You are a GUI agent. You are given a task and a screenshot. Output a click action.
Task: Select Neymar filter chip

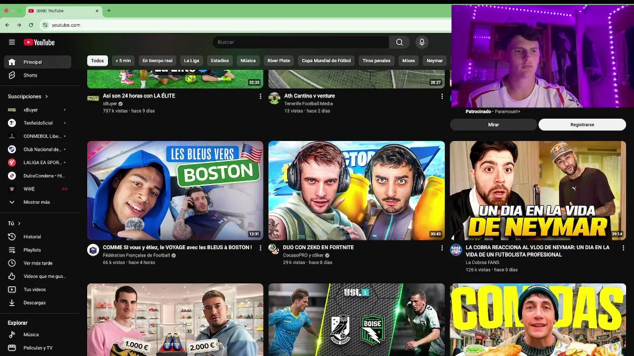tap(435, 61)
